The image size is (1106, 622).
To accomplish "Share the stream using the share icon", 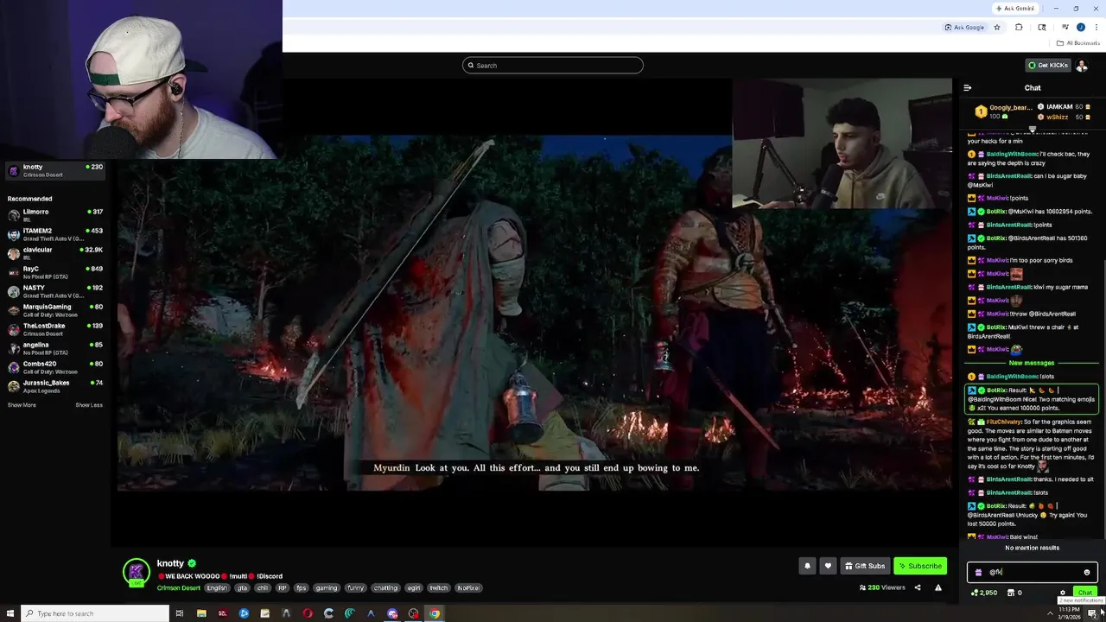I will point(918,587).
